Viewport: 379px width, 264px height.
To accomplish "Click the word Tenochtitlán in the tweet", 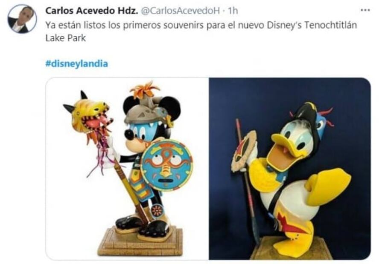I will [330, 25].
